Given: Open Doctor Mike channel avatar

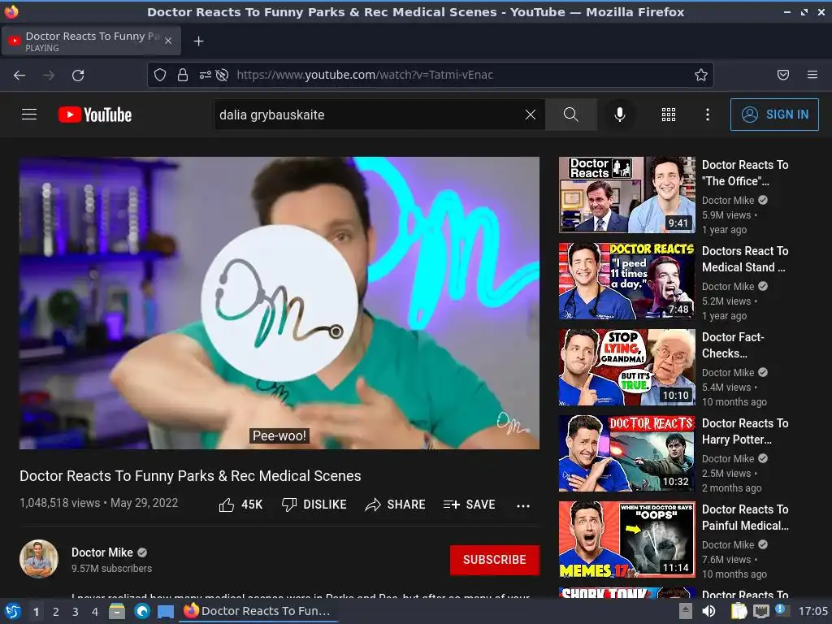Looking at the screenshot, I should pyautogui.click(x=39, y=559).
